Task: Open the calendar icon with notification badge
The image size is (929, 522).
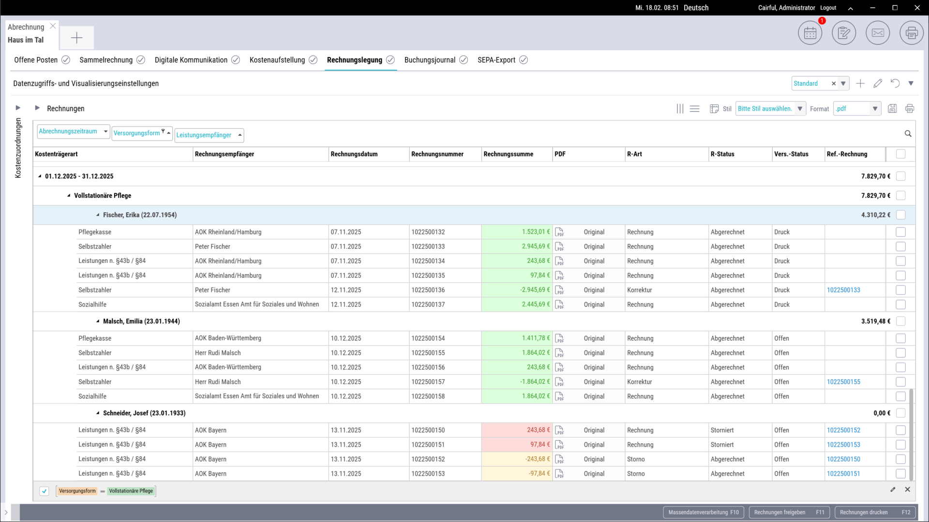Action: pyautogui.click(x=809, y=33)
